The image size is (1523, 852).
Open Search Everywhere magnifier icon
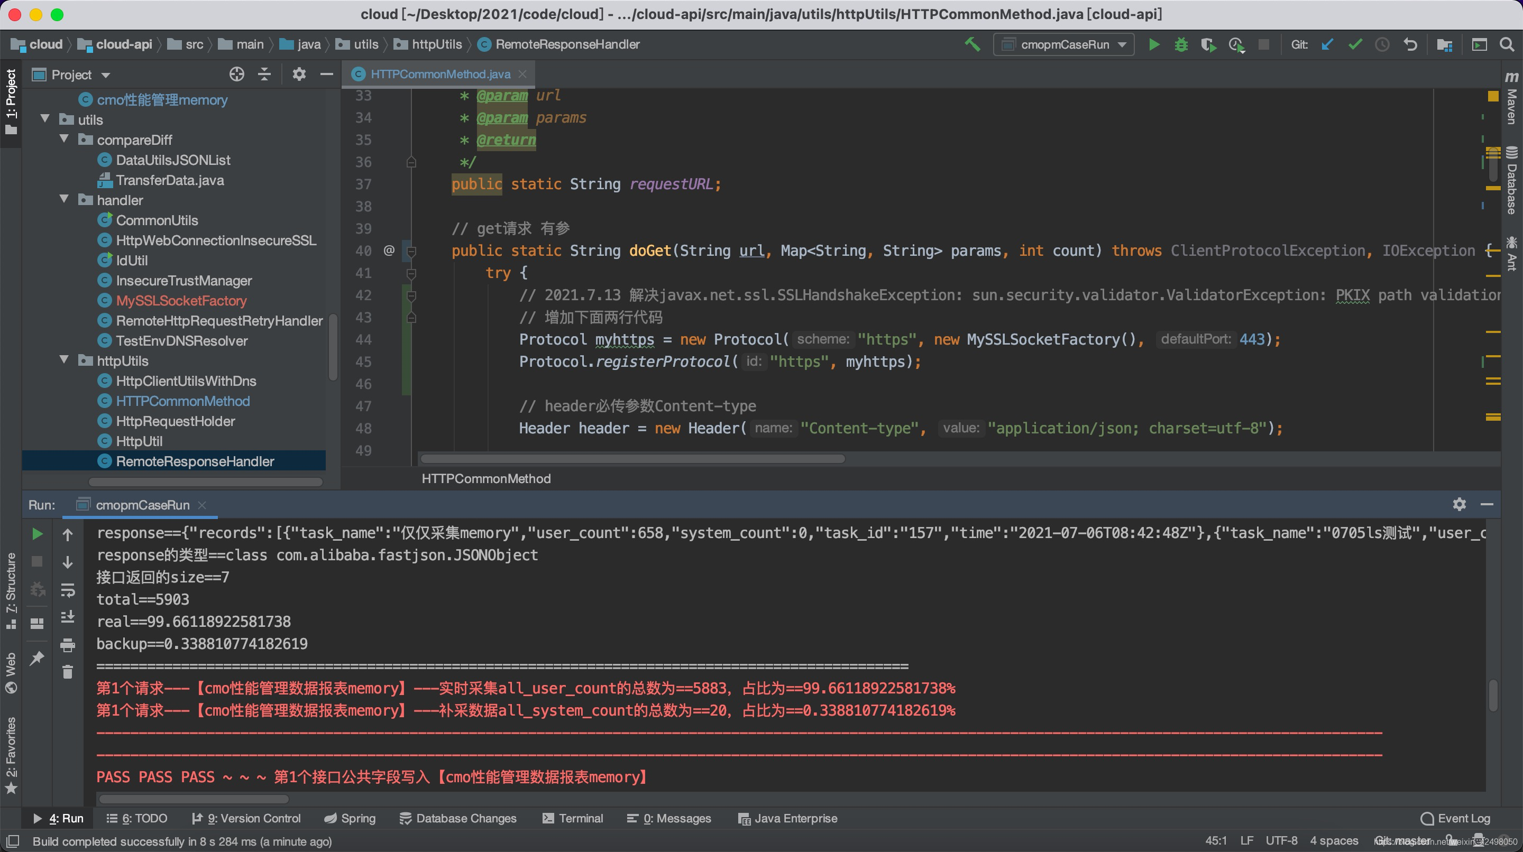(1507, 45)
